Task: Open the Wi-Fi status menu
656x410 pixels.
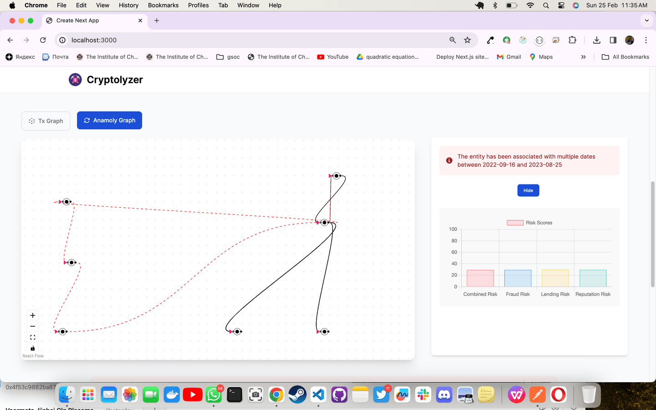Action: coord(530,5)
